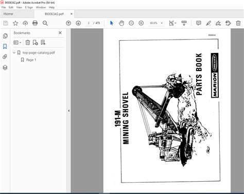Toggle the Bookmarks side panel icon

pos(5,46)
